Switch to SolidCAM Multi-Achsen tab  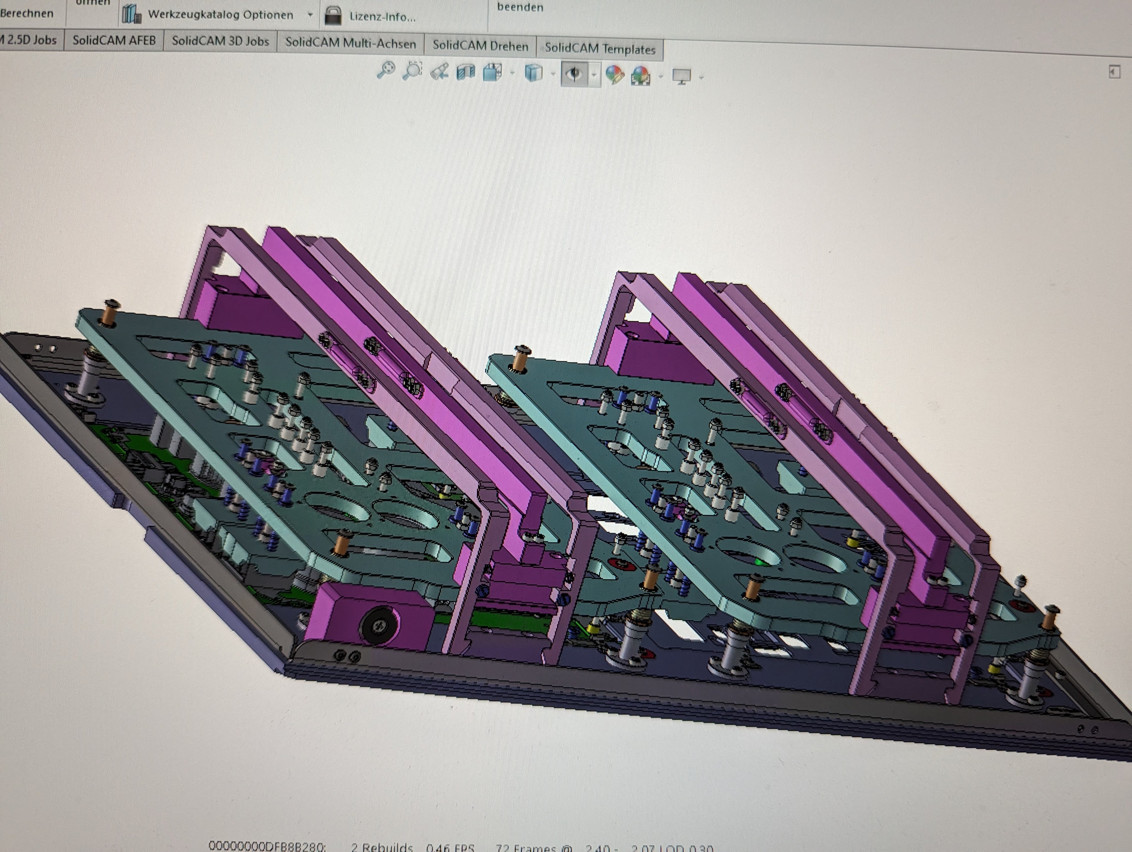[351, 44]
